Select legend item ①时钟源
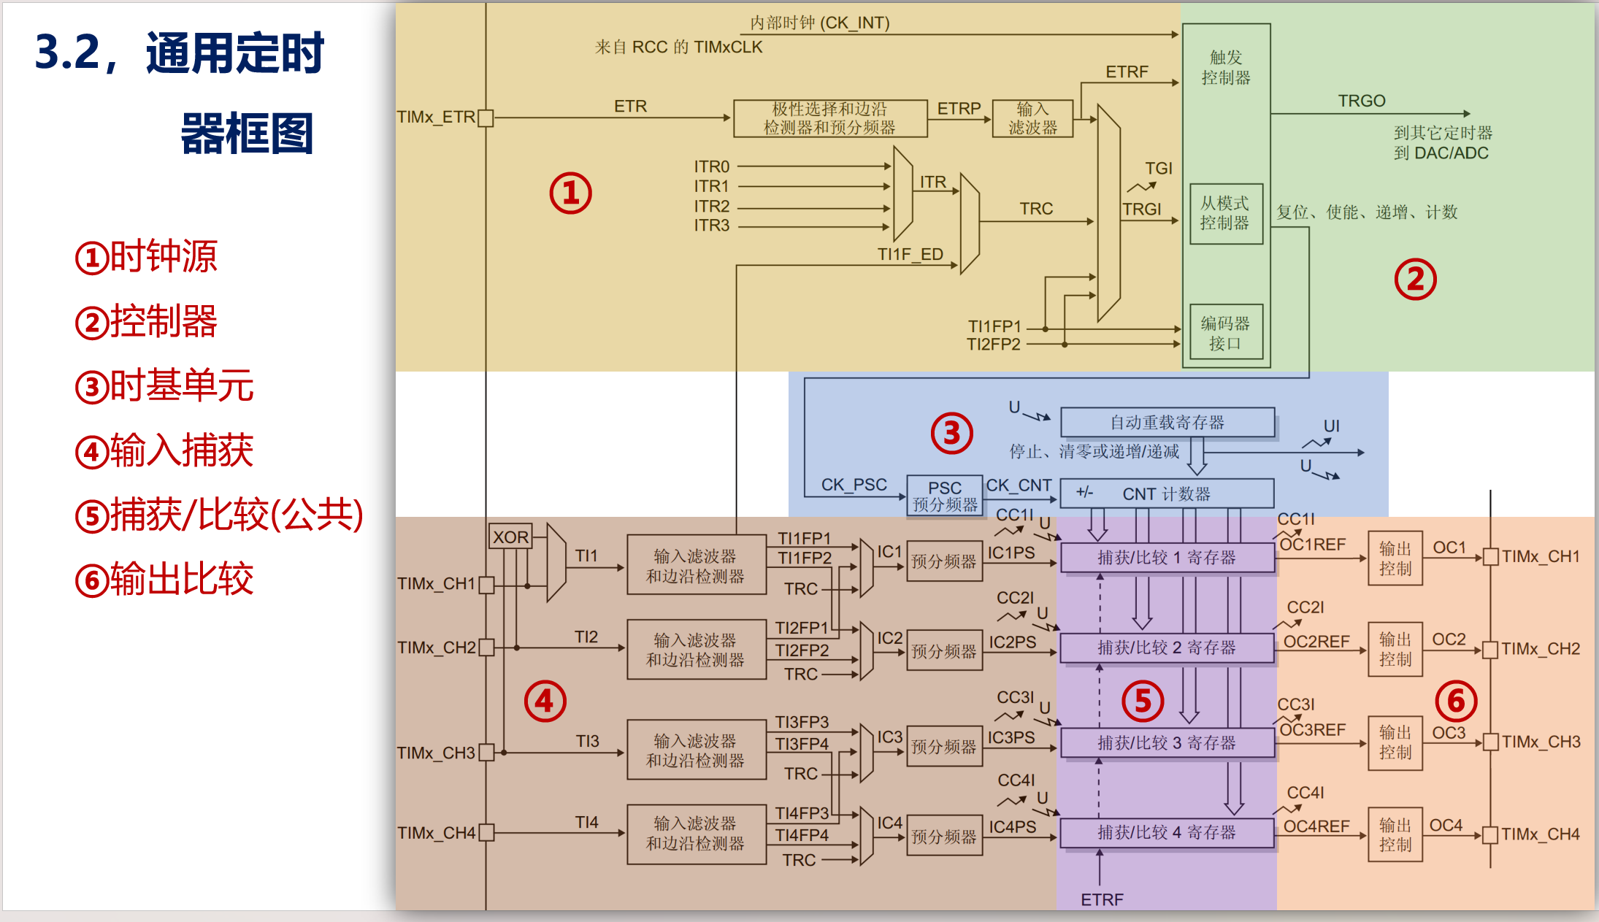 [146, 257]
